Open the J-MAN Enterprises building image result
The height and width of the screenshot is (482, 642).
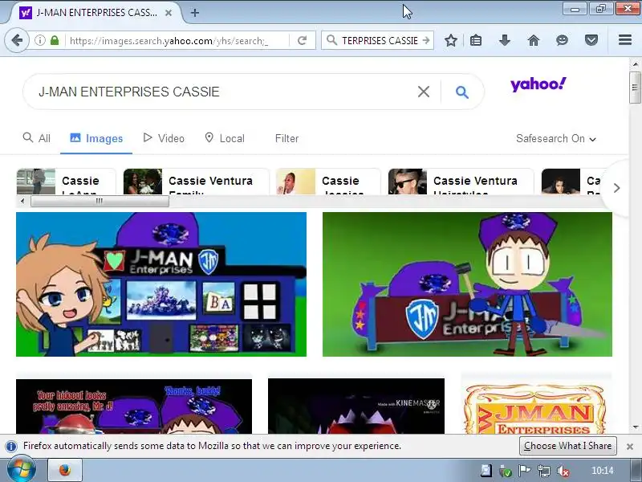(x=161, y=284)
